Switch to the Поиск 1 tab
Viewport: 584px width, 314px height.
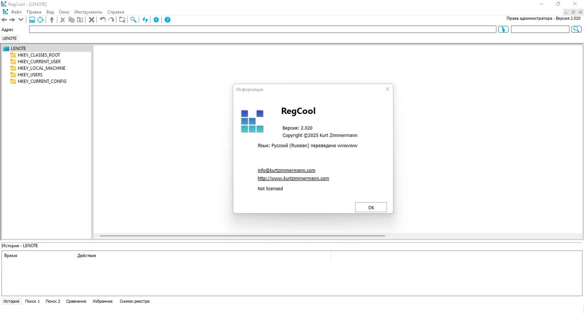pos(33,301)
